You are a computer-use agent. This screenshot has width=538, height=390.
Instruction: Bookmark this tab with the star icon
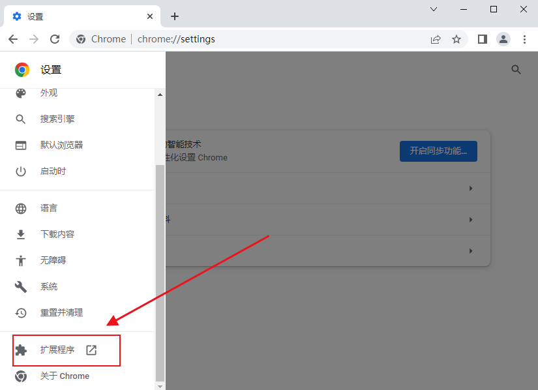coord(456,39)
